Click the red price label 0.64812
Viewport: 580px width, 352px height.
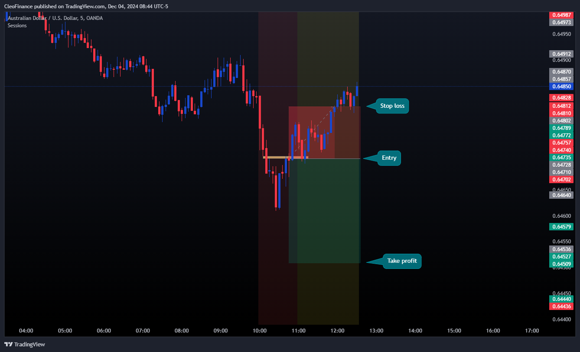(x=561, y=106)
